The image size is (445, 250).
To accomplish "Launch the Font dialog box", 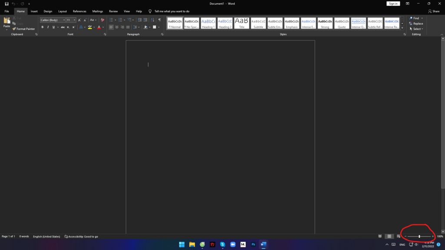I will pos(105,34).
